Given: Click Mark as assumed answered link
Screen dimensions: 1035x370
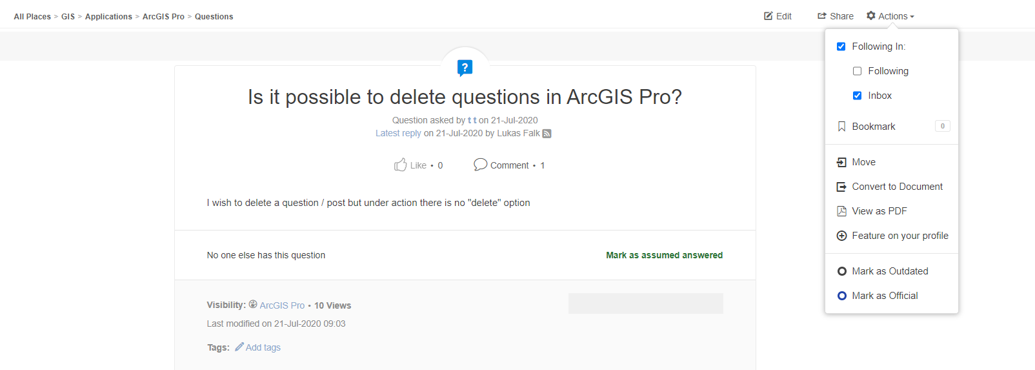Looking at the screenshot, I should [x=664, y=255].
